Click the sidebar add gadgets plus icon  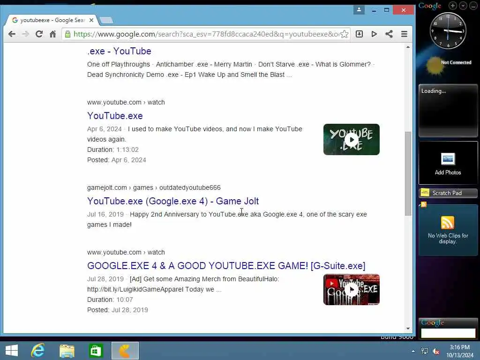coord(452,6)
